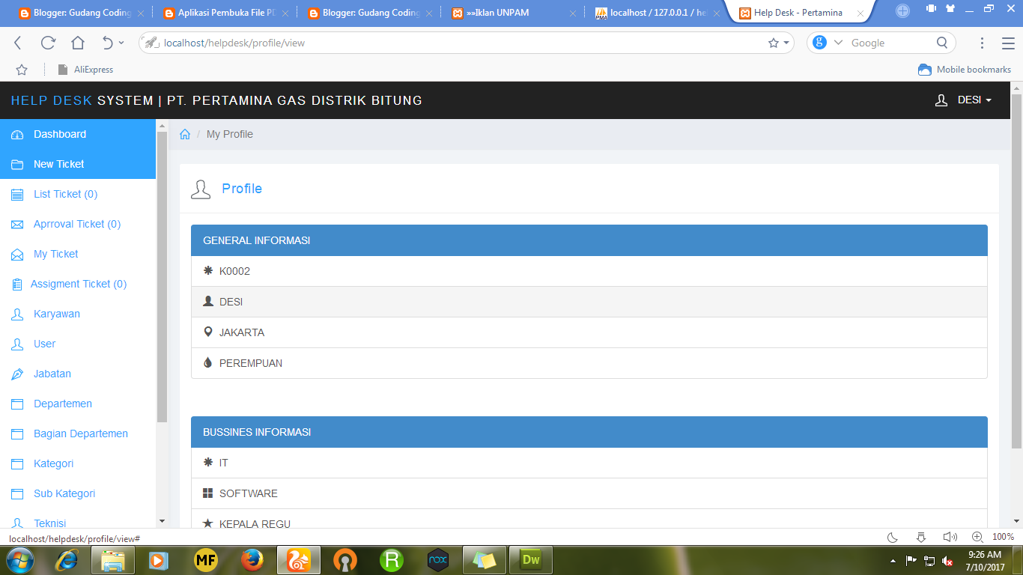Open Assigment Ticket (0)
Screen dimensions: 1023x575
pos(78,284)
